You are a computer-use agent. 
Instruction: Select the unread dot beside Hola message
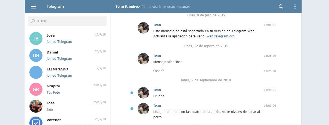(x=132, y=109)
